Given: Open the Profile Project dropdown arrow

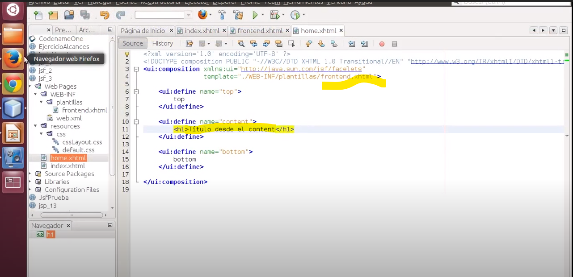Looking at the screenshot, I should [303, 15].
